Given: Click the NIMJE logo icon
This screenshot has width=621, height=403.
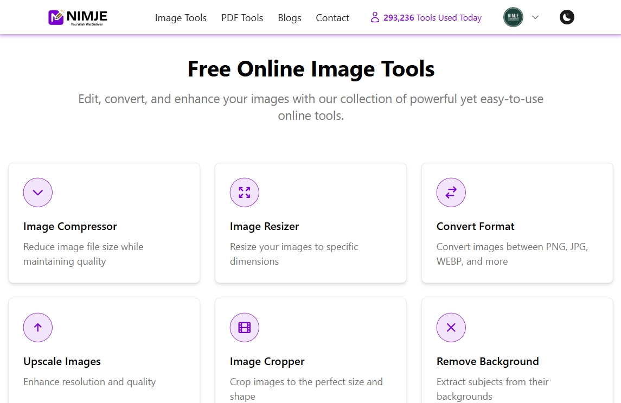Looking at the screenshot, I should click(x=55, y=16).
